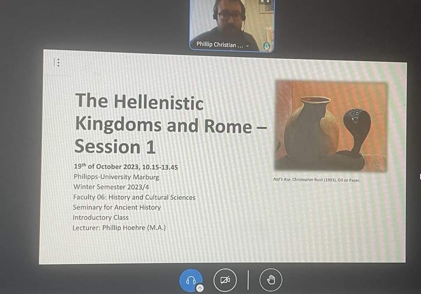This screenshot has width=421, height=294.
Task: Click the Philipps-University Marburg text
Action: (116, 177)
